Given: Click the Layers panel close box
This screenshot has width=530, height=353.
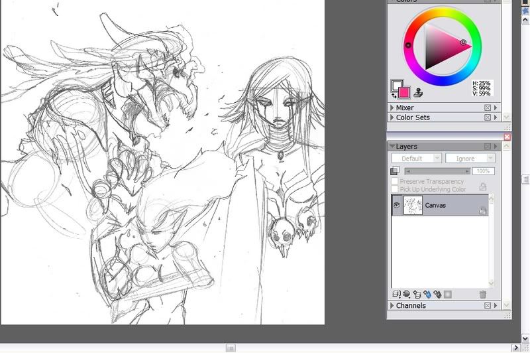Looking at the screenshot, I should [488, 147].
